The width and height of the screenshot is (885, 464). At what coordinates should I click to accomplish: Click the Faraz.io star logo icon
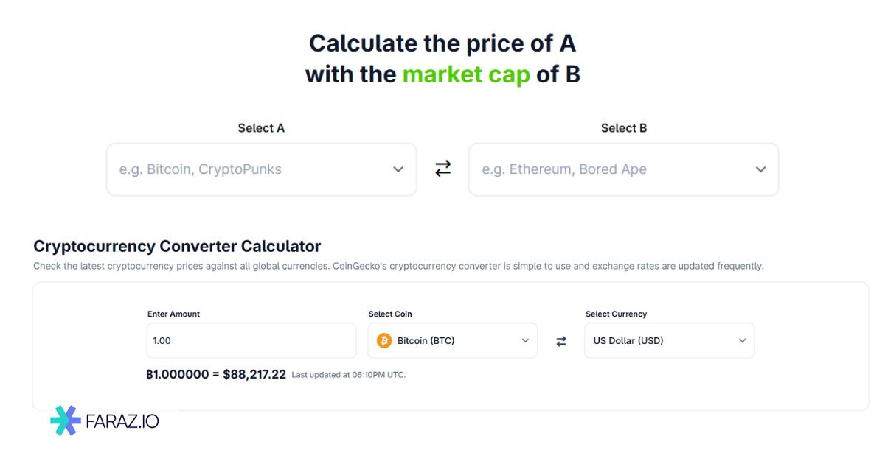pyautogui.click(x=66, y=421)
